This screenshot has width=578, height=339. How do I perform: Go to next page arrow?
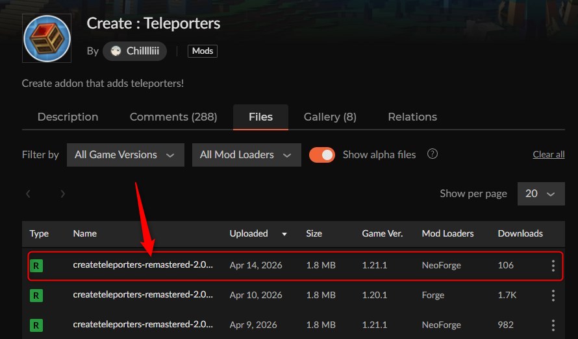pos(62,194)
